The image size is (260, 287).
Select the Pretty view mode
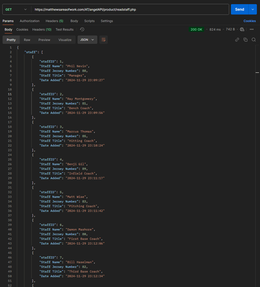point(11,40)
